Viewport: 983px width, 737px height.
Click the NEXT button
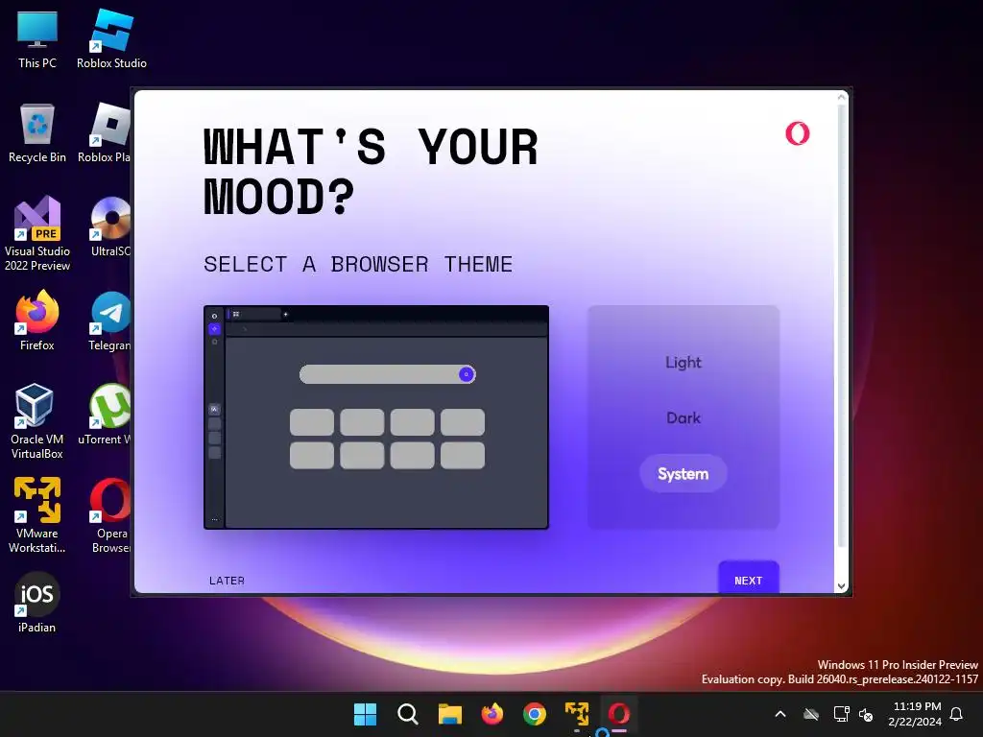(x=748, y=579)
